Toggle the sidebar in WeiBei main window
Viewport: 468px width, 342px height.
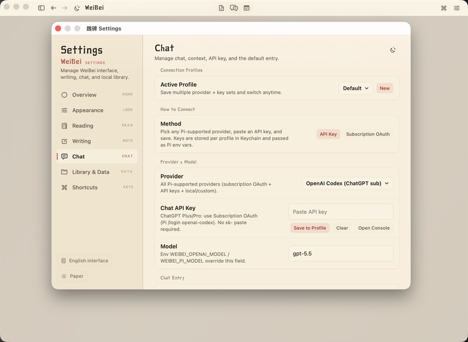tap(41, 8)
